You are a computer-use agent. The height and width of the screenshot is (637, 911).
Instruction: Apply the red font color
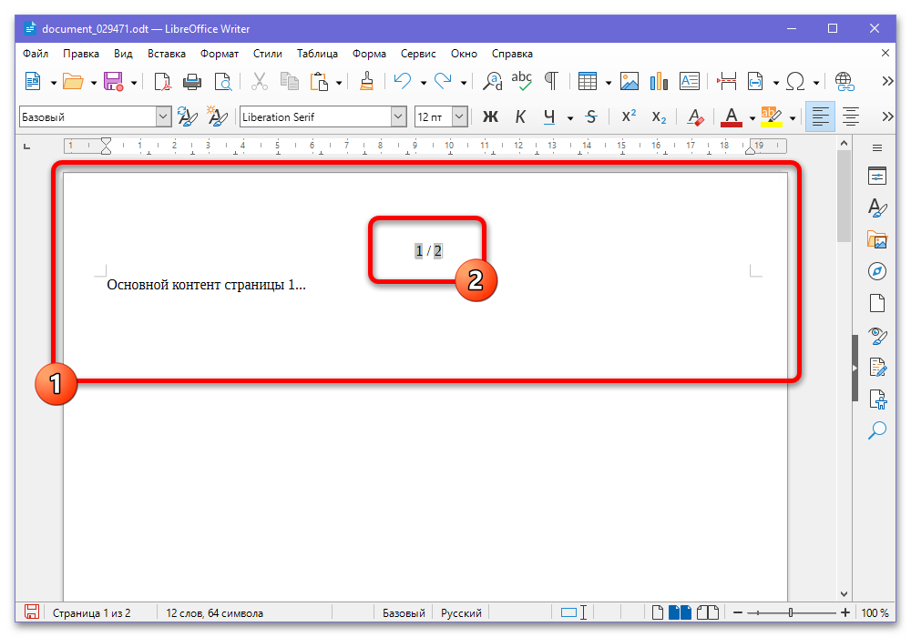coord(731,117)
